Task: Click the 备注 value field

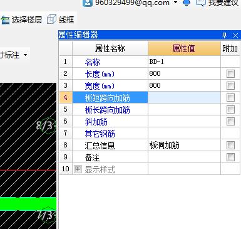Action: (x=184, y=157)
